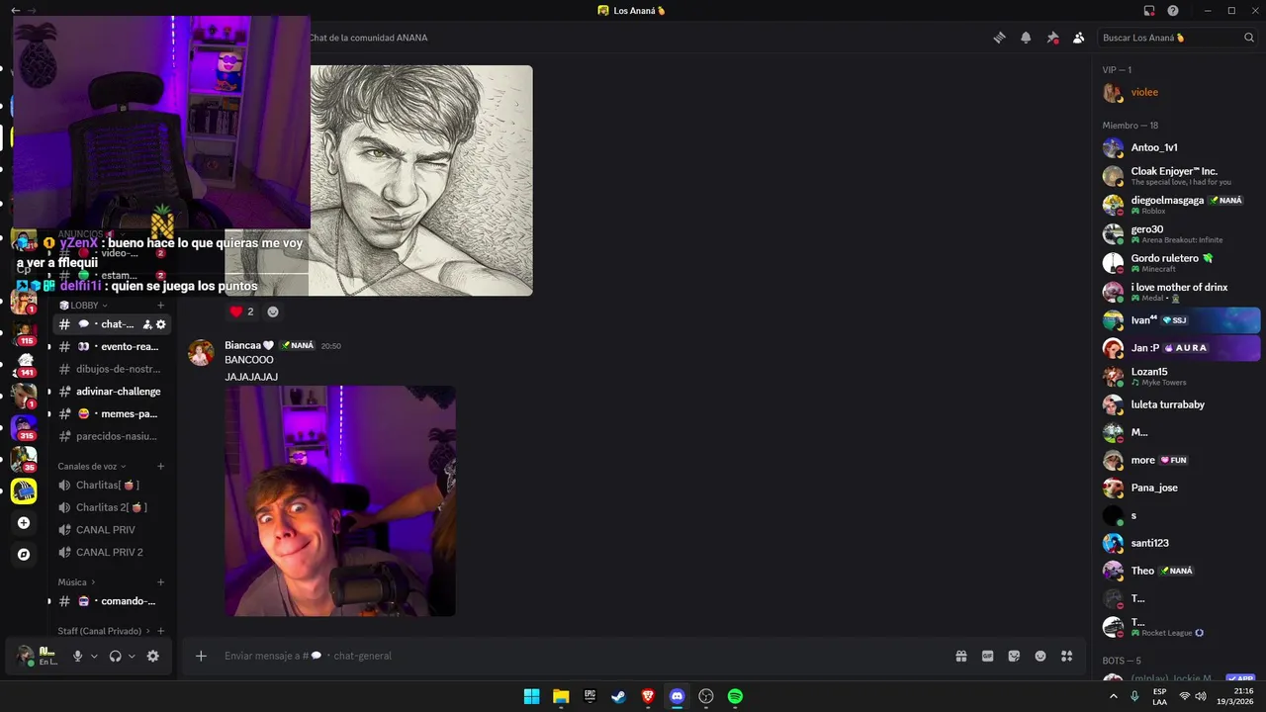Collapse the Canales de voz category
The width and height of the screenshot is (1266, 712).
pyautogui.click(x=92, y=466)
